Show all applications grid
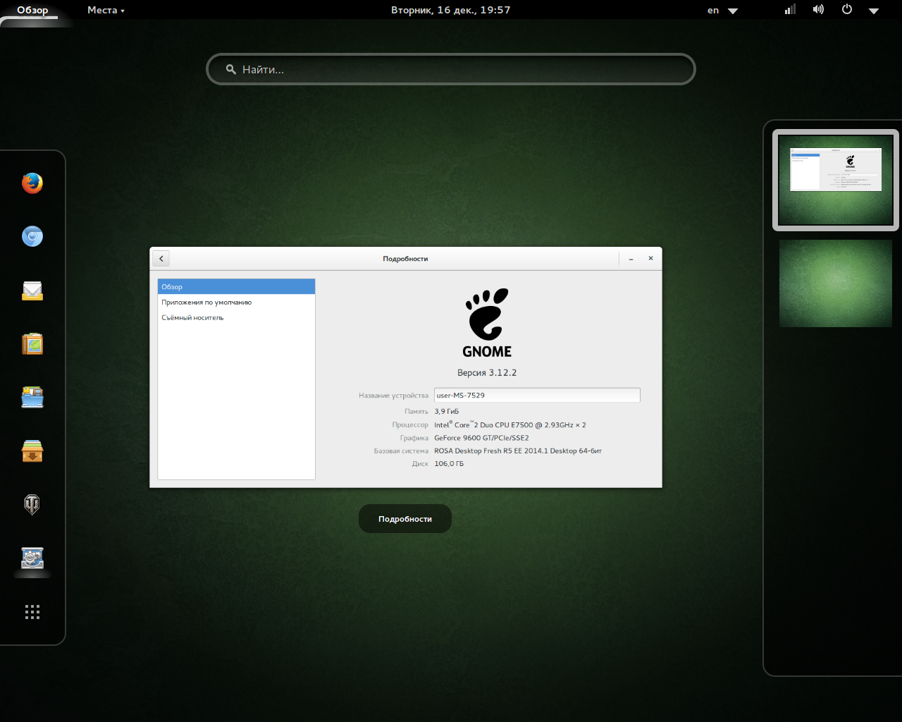This screenshot has height=722, width=902. pyautogui.click(x=32, y=612)
